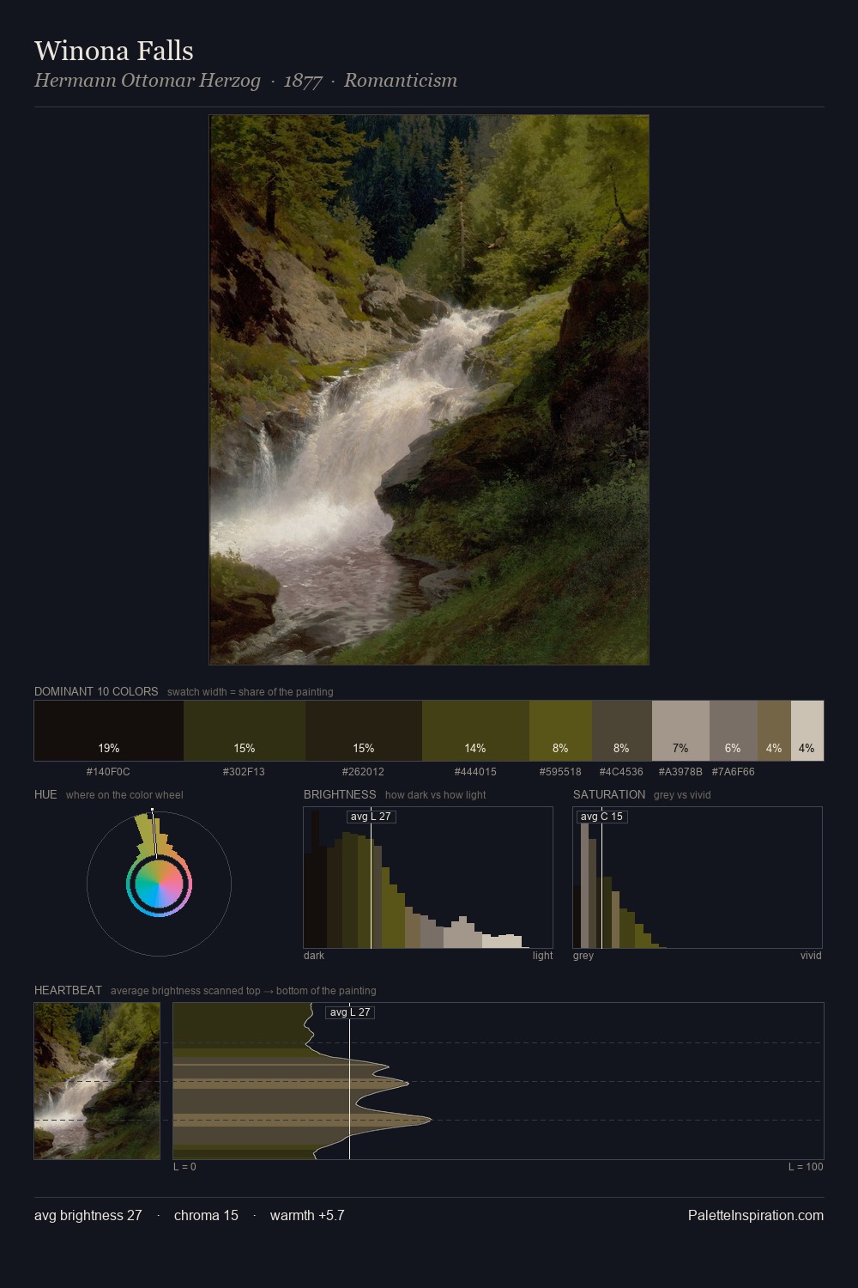The height and width of the screenshot is (1288, 858).
Task: Click the main Winona Falls painting
Action: (x=429, y=390)
